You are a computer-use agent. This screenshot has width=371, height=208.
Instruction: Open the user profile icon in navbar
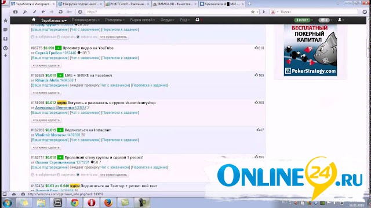(x=340, y=20)
